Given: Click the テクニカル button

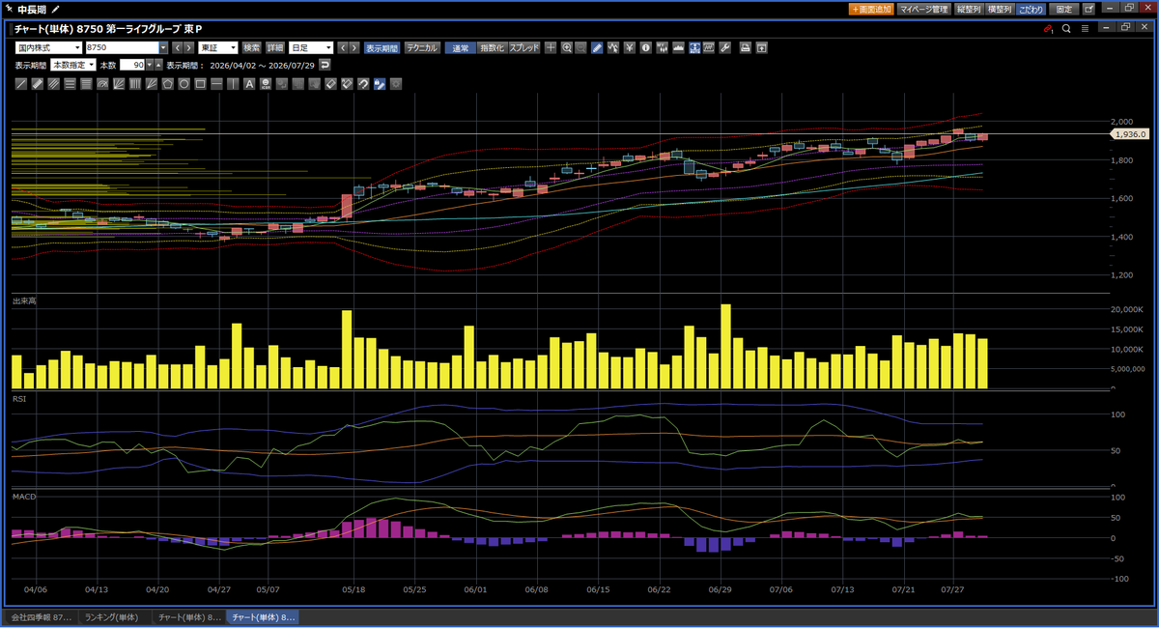Looking at the screenshot, I should pyautogui.click(x=423, y=47).
